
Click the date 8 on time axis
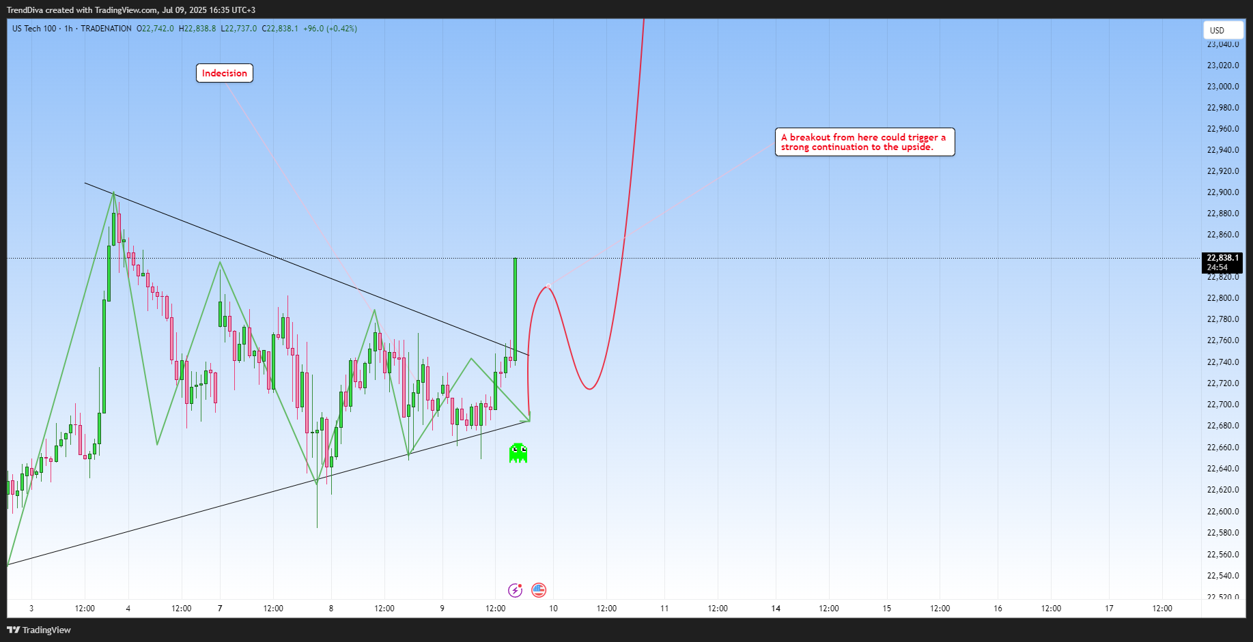click(x=331, y=609)
